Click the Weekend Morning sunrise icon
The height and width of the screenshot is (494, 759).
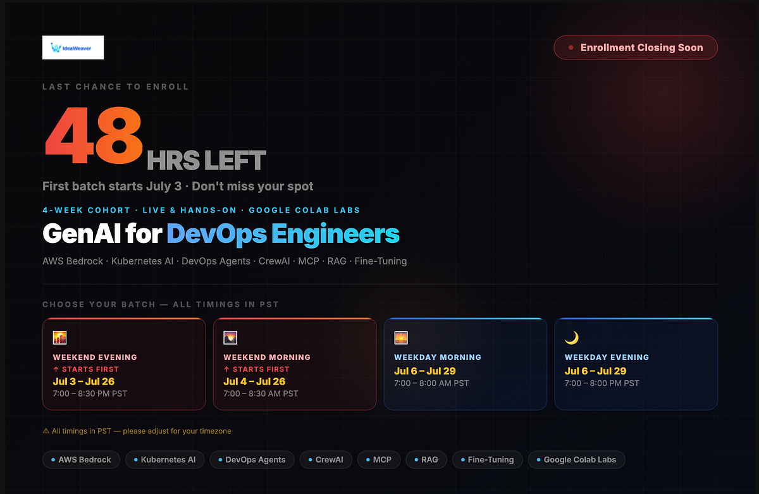pos(230,338)
